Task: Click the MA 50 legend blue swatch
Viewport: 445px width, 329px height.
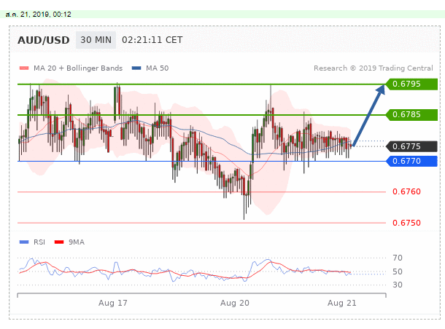Action: 136,68
